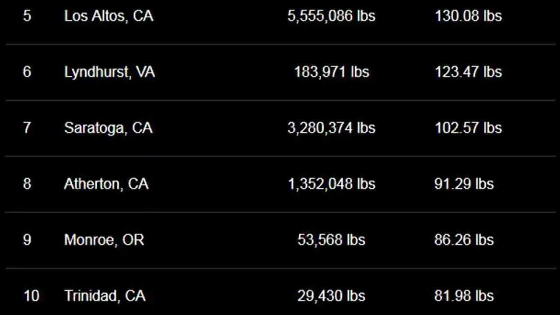Select the 5,555,086 lbs total value
The height and width of the screenshot is (315, 560).
pyautogui.click(x=331, y=16)
